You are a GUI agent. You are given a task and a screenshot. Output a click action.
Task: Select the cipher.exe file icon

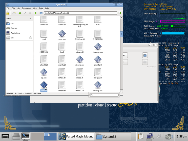pyautogui.click(x=62, y=34)
